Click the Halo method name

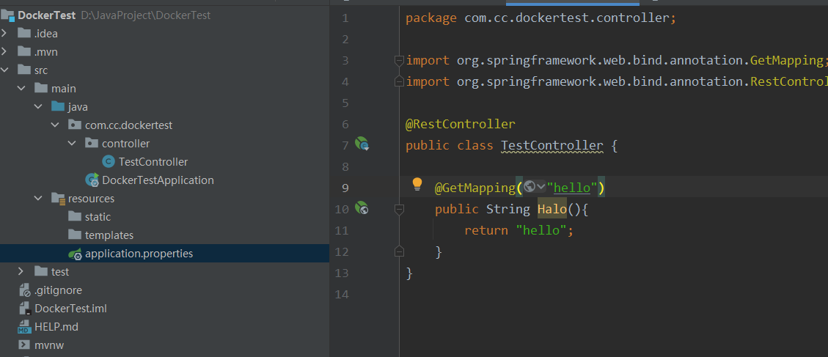[552, 209]
